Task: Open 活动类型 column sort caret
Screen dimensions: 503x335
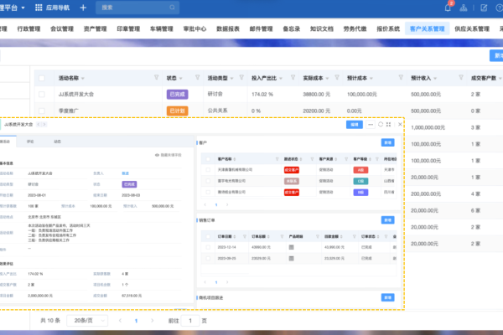Action: pos(231,78)
